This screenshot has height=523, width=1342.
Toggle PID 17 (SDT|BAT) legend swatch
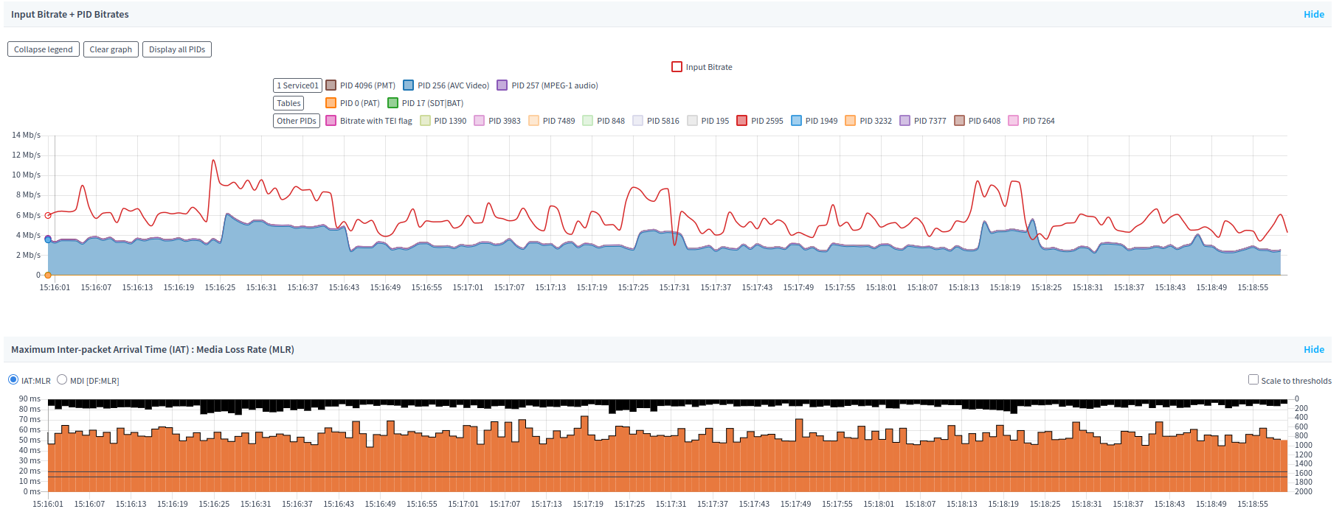[x=393, y=103]
